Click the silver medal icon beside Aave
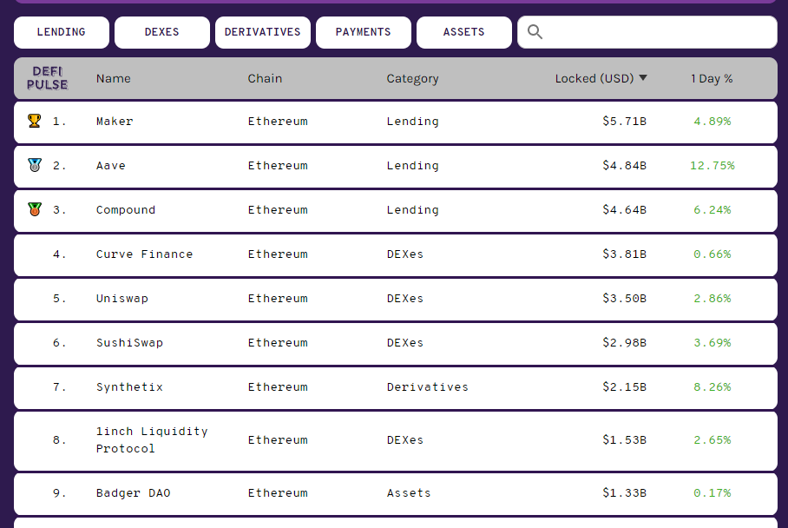Screen dimensions: 788x528 [34, 165]
